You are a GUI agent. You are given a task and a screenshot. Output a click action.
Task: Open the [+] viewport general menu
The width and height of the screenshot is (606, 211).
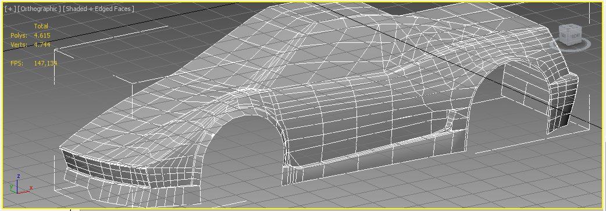pos(10,9)
